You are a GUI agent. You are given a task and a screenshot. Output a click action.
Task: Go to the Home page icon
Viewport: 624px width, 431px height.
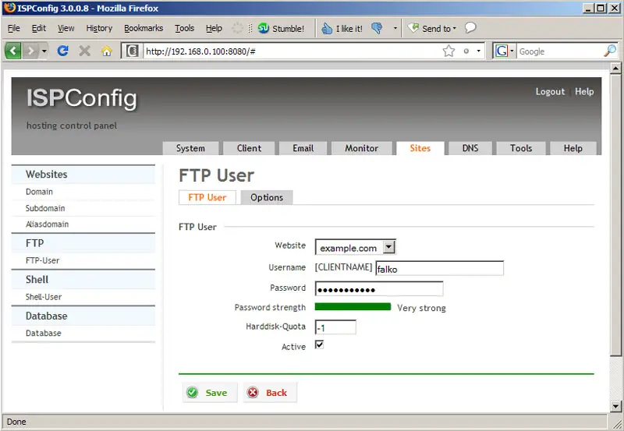point(106,51)
